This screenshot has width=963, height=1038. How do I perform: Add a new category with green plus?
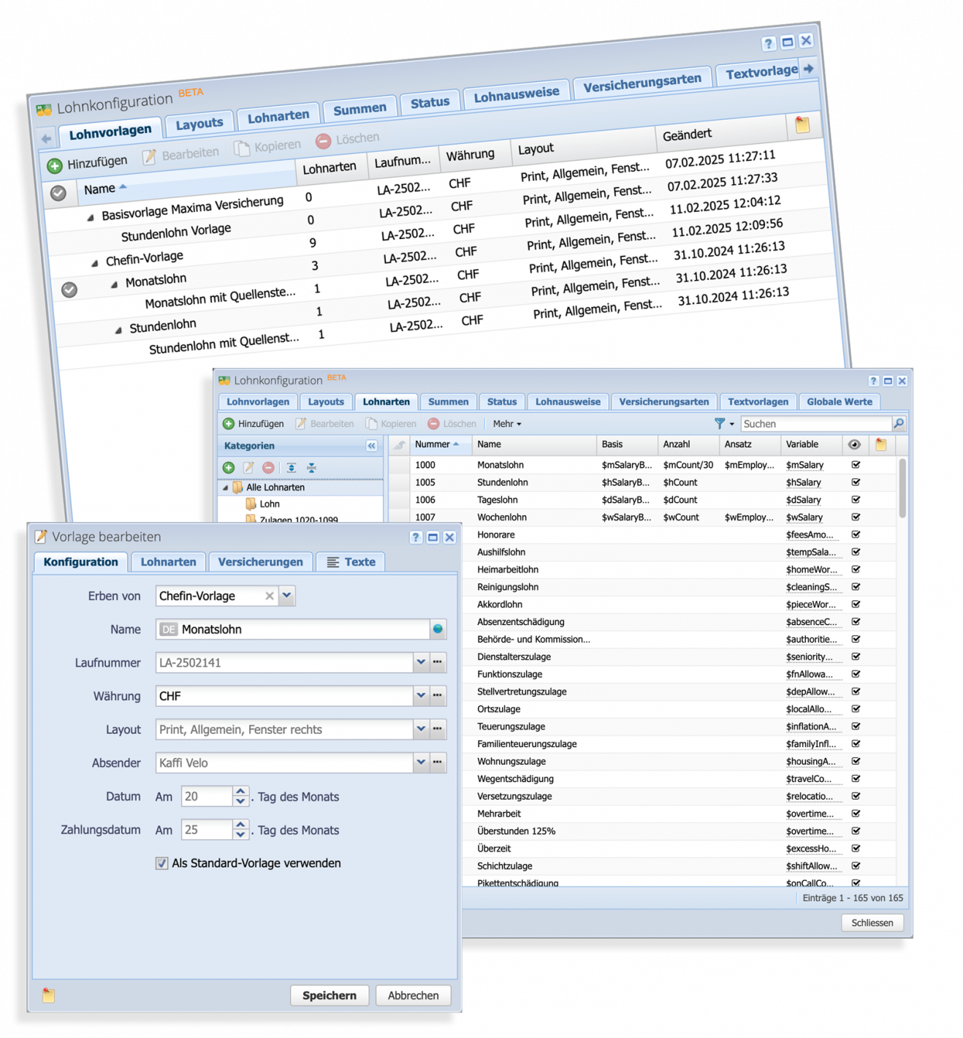click(229, 468)
